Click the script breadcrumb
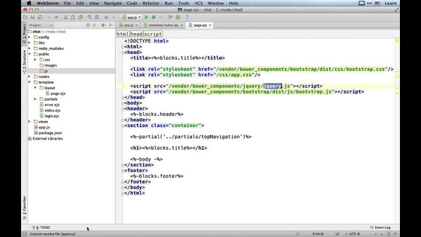The height and width of the screenshot is (237, 421). (x=153, y=34)
